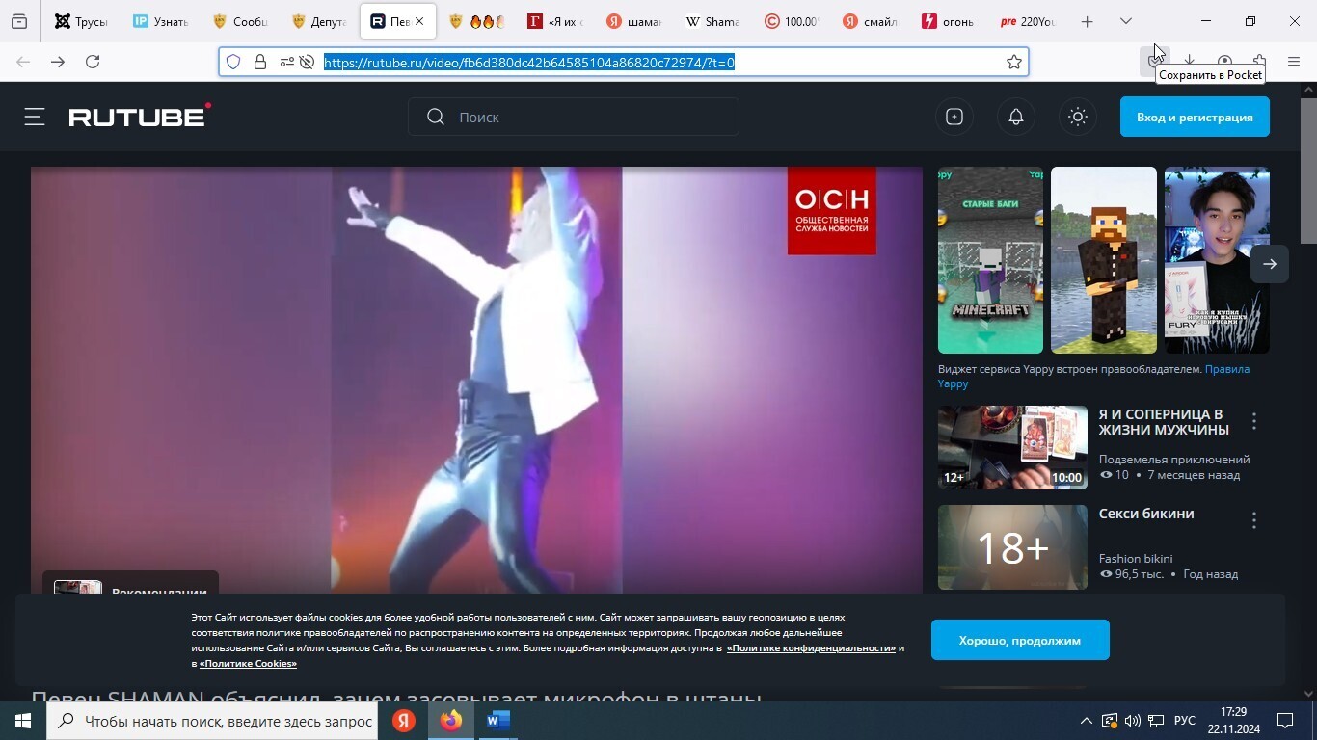
Task: Show next Yappy widget videos
Action: coord(1269,264)
